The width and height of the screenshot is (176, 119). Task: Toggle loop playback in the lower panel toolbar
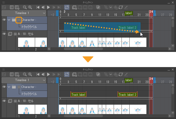pos(67,74)
